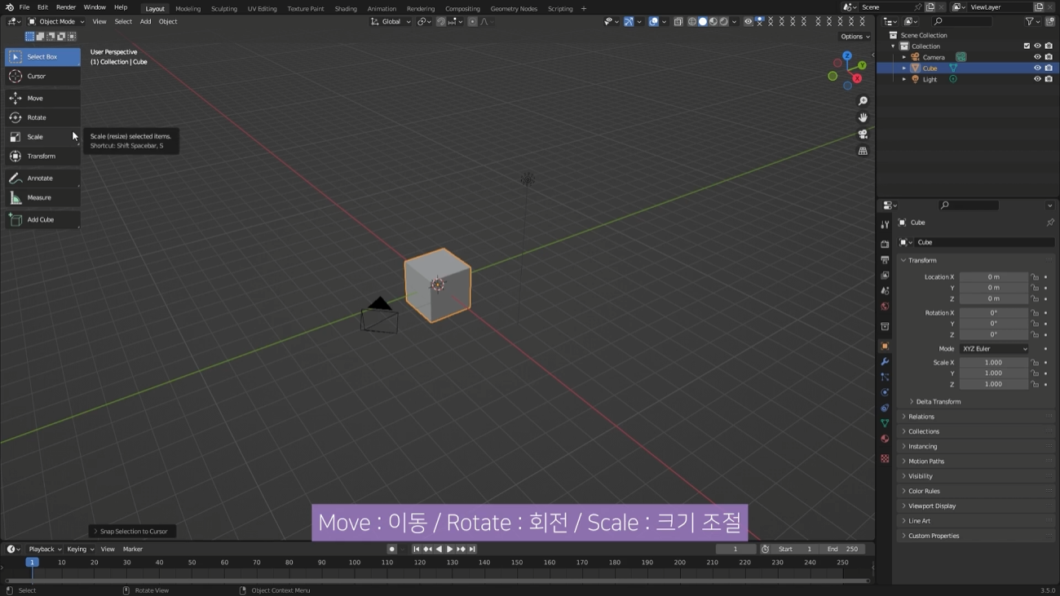The image size is (1060, 596).
Task: Click the End 250 frame field
Action: coord(842,550)
